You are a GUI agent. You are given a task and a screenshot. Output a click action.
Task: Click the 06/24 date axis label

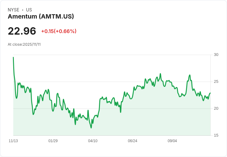(x=132, y=141)
